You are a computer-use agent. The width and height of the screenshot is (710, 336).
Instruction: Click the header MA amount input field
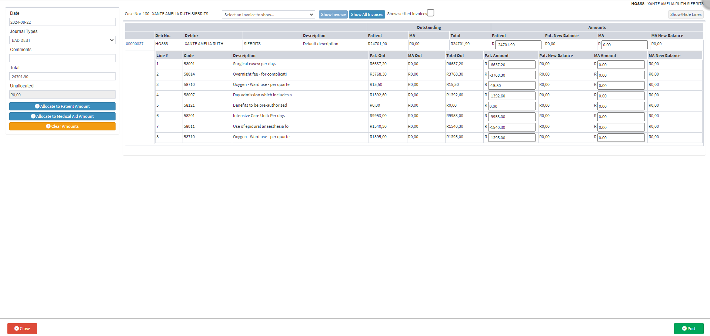pos(624,45)
